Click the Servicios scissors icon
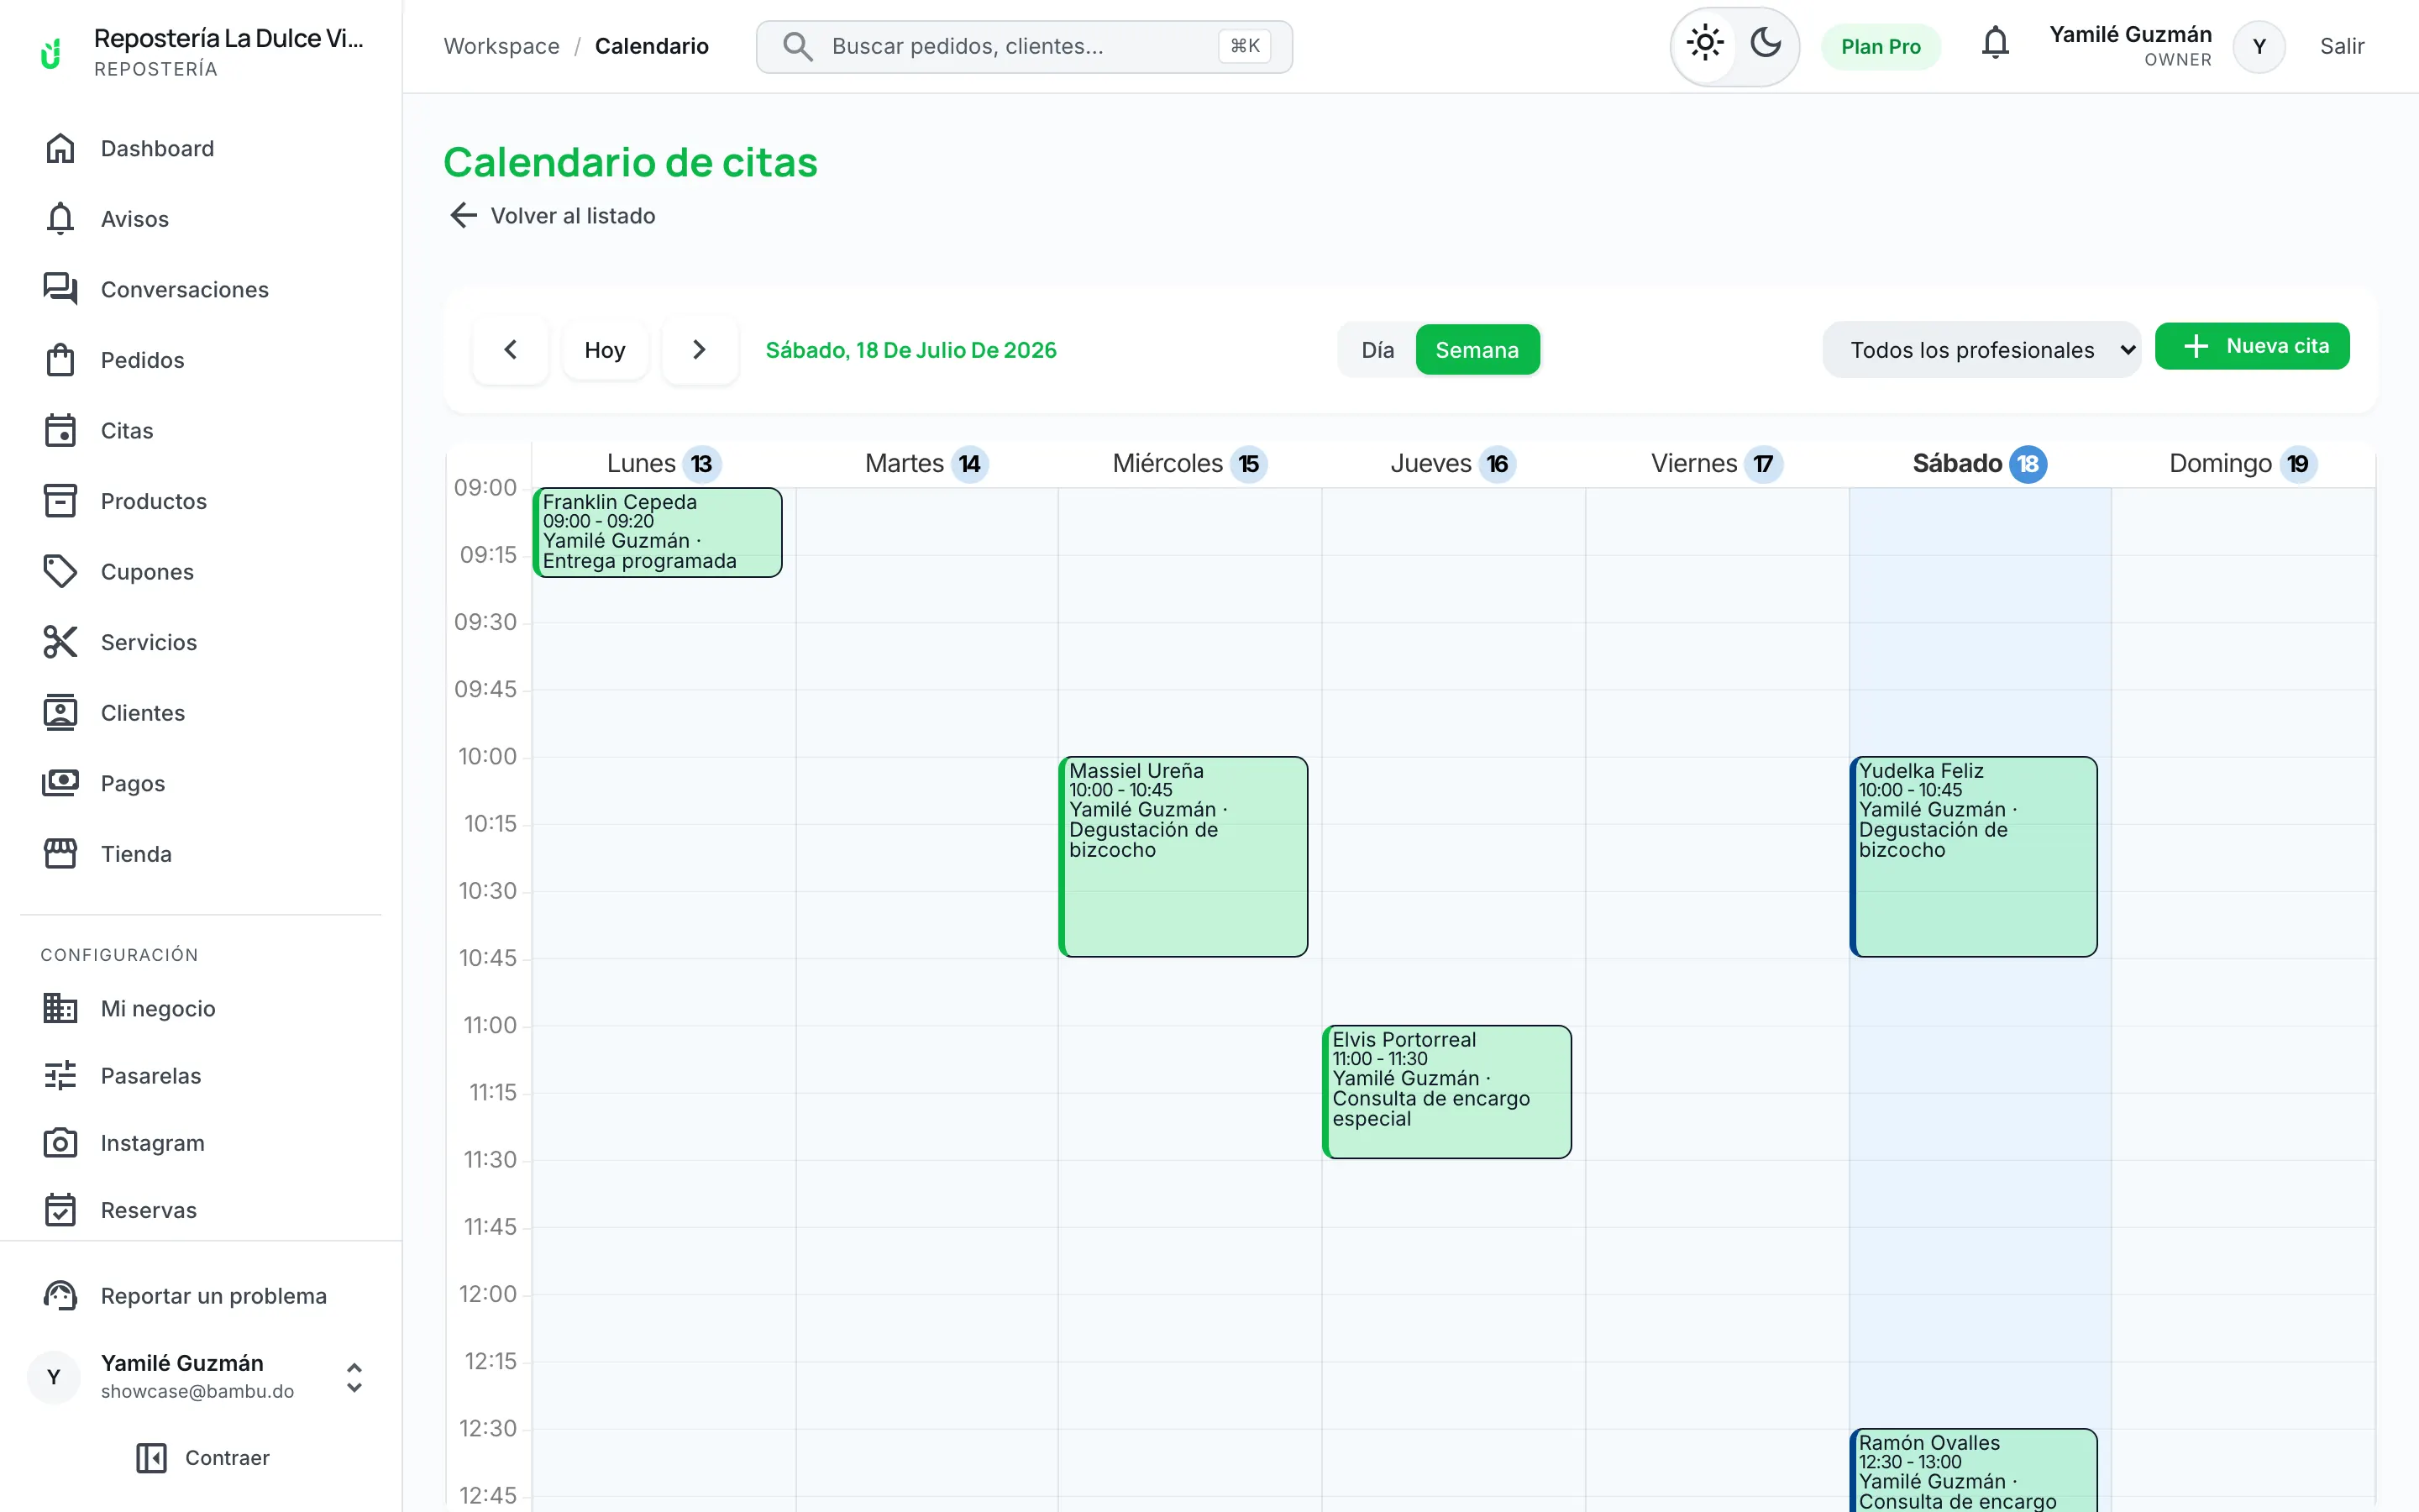Viewport: 2419px width, 1512px height. click(60, 642)
